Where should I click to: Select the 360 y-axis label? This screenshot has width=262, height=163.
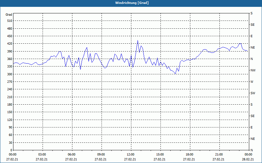[10, 59]
